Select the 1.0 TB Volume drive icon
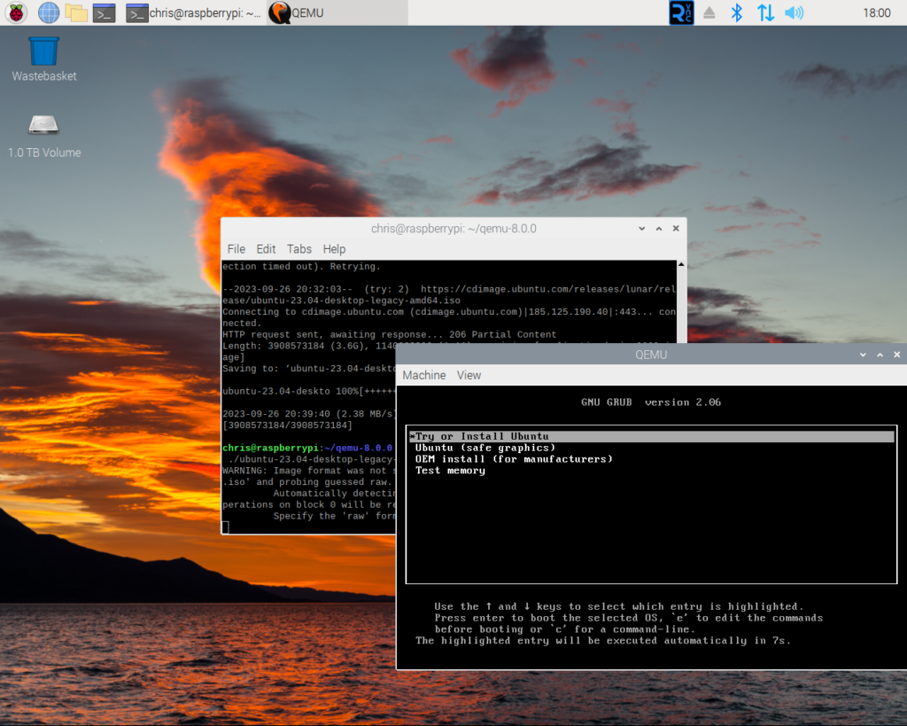 (44, 137)
